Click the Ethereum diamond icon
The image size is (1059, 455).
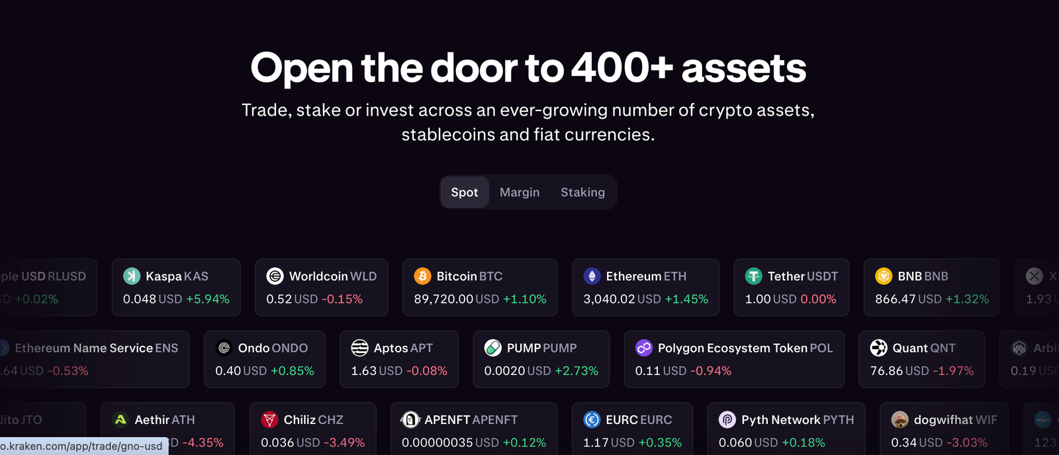point(592,276)
